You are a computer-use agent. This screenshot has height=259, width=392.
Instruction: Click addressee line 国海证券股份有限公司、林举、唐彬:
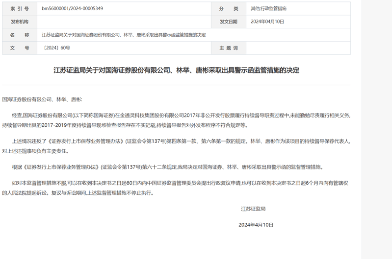[42, 99]
